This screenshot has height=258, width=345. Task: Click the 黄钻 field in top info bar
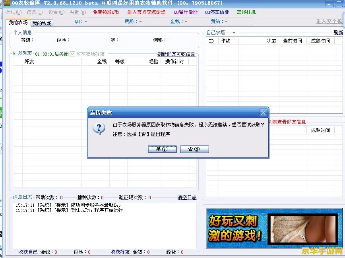(x=219, y=21)
